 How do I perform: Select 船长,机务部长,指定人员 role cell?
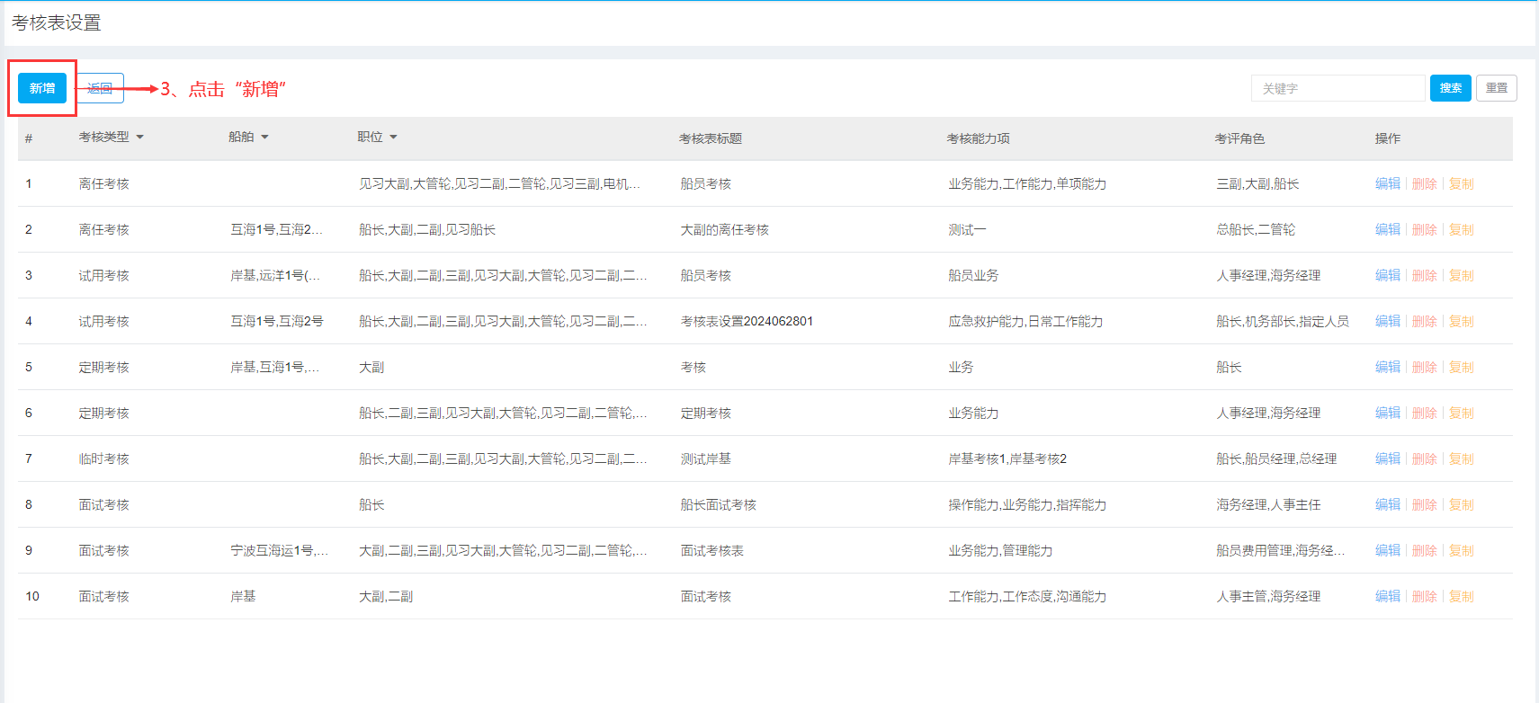tap(1283, 322)
